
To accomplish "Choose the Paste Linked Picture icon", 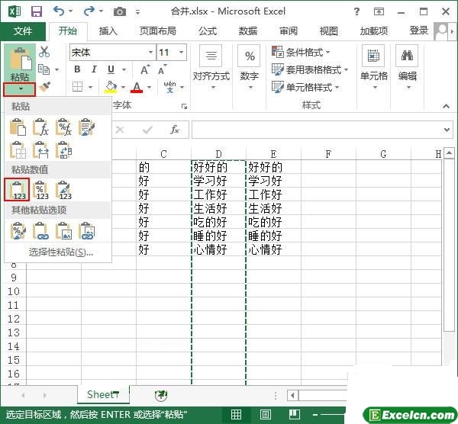I will pos(87,231).
